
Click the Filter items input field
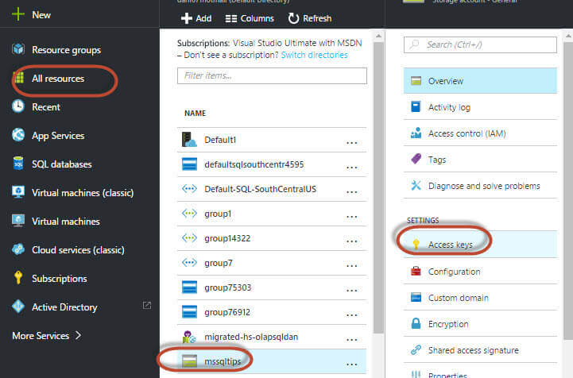pyautogui.click(x=272, y=75)
